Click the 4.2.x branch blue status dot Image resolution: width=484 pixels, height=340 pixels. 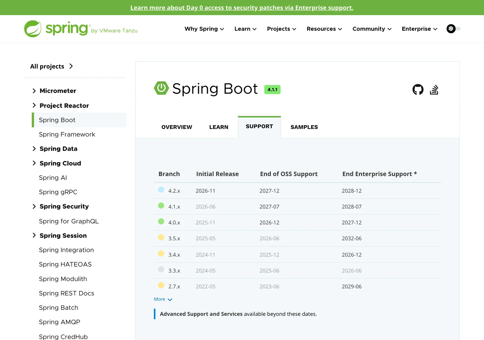tap(161, 190)
